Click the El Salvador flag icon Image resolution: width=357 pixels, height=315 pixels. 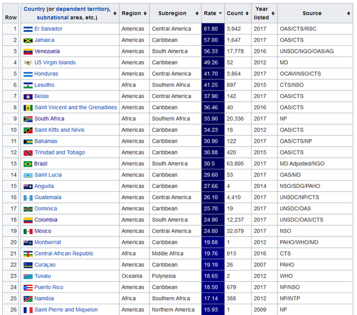(x=27, y=29)
